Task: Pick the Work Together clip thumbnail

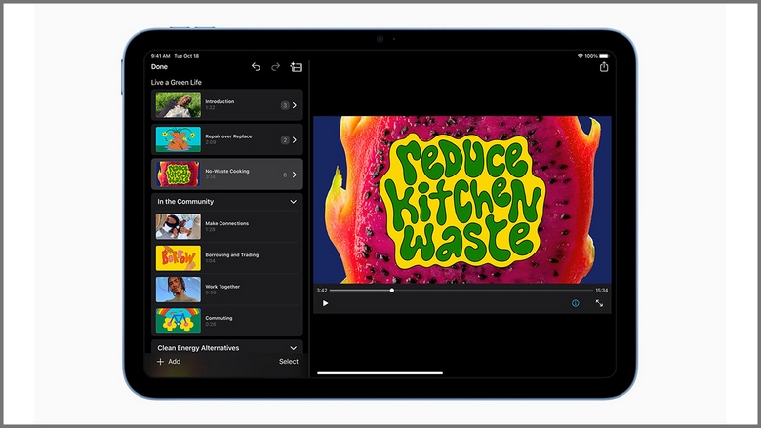Action: tap(178, 290)
